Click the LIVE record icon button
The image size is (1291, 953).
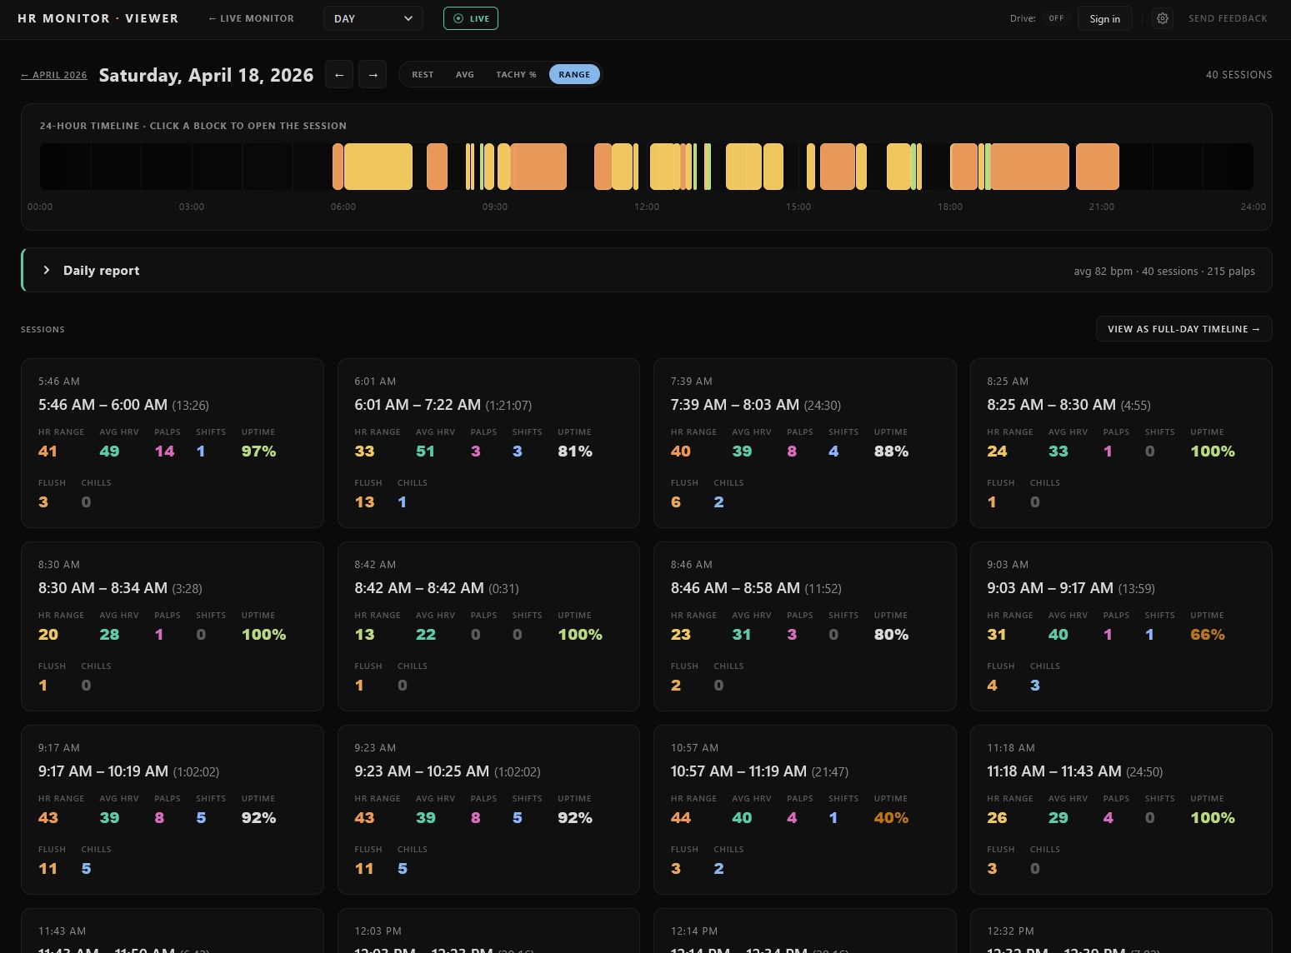pyautogui.click(x=458, y=17)
